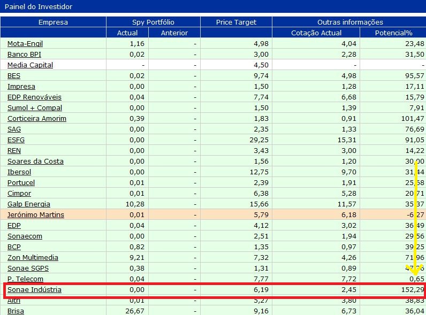Select the ESFG link
The image size is (426, 315).
[16, 140]
